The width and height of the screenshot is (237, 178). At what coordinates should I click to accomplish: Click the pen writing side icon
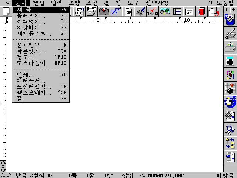coord(230,33)
